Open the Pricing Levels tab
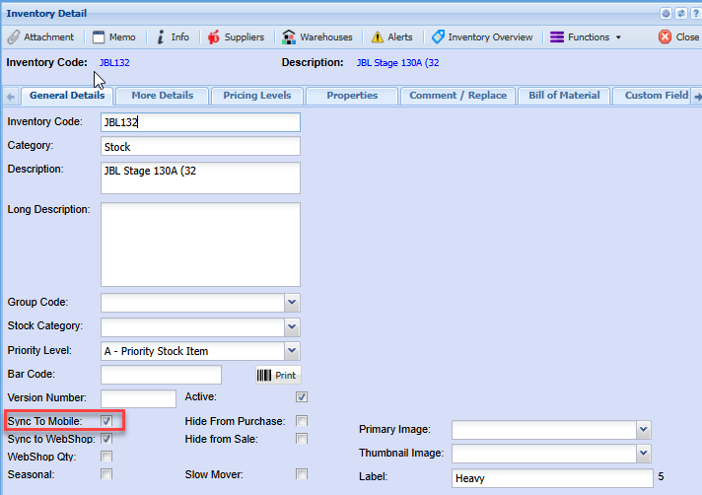This screenshot has height=495, width=702. coord(257,96)
